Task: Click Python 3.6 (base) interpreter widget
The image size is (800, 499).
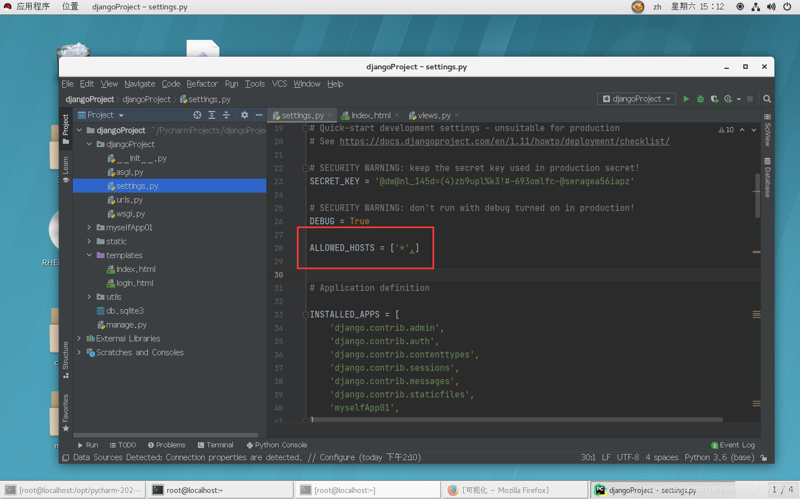Action: pos(719,457)
